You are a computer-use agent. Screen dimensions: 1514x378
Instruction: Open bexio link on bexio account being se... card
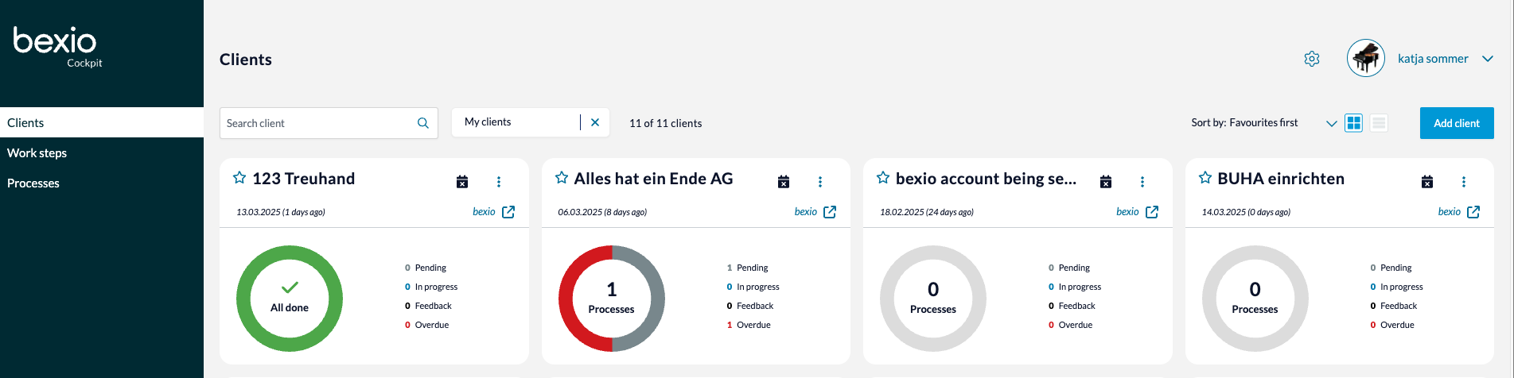tap(1127, 212)
